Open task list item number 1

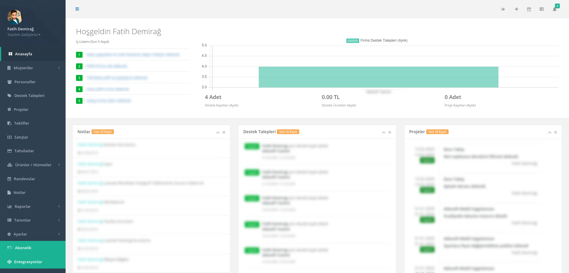133,55
